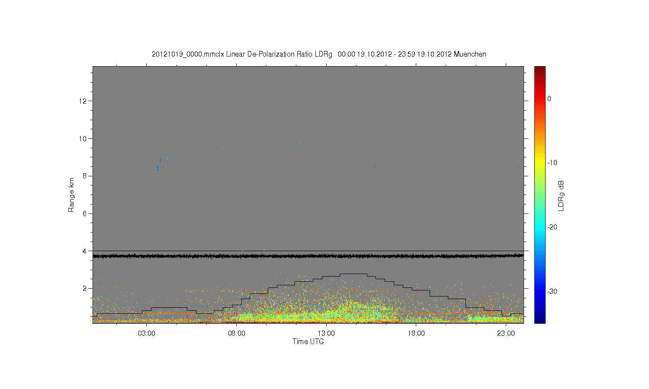Click the colorbar value -10
Screen dimensions: 649x389
pos(552,163)
